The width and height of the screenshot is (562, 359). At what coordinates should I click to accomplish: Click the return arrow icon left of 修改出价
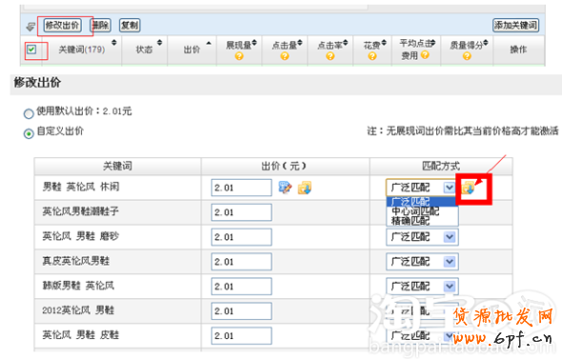[30, 27]
